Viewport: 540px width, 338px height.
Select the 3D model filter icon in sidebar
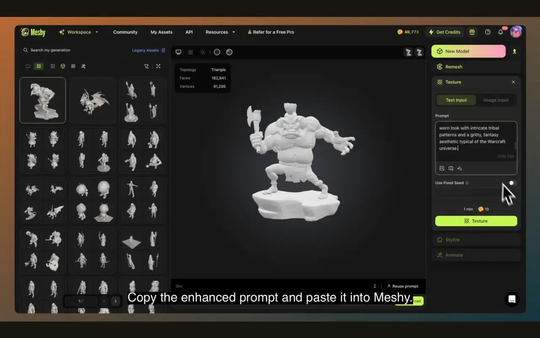click(62, 66)
